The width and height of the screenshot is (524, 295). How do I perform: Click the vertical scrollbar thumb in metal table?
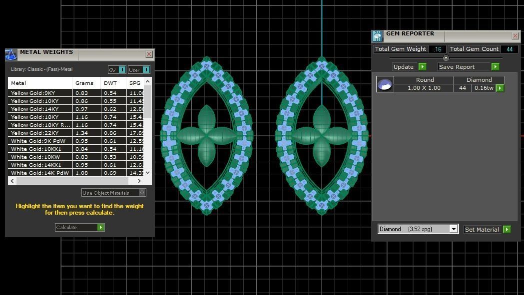(148, 101)
